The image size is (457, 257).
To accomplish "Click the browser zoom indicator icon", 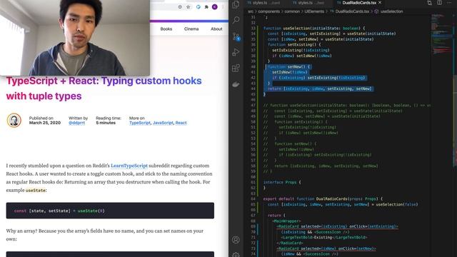I will click(x=180, y=6).
